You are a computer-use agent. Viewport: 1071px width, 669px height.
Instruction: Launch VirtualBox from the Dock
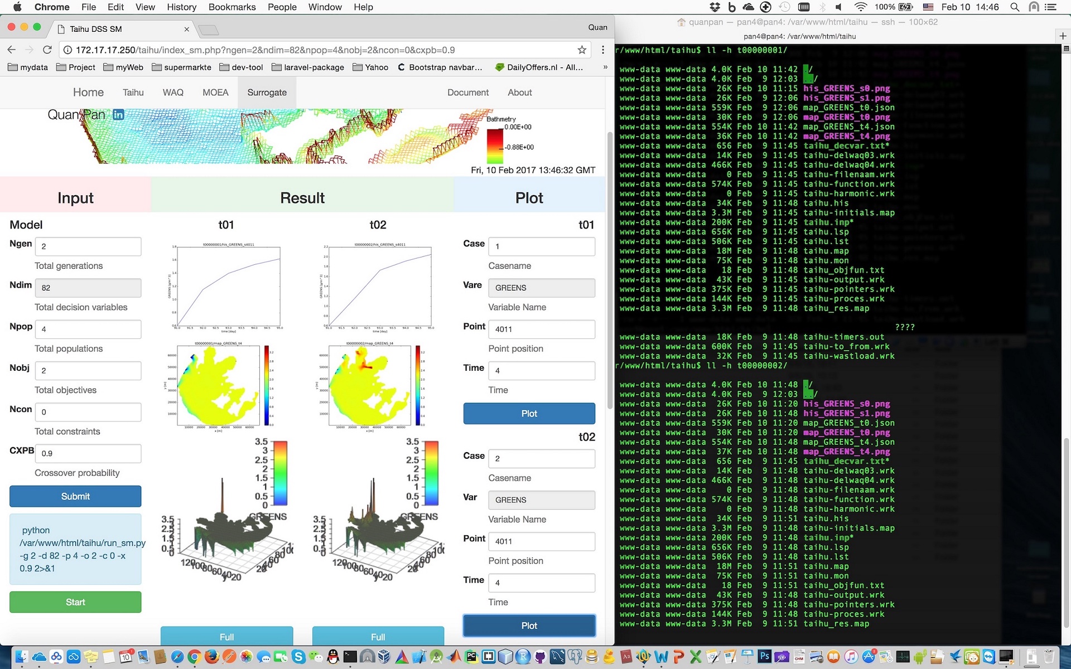coord(384,657)
